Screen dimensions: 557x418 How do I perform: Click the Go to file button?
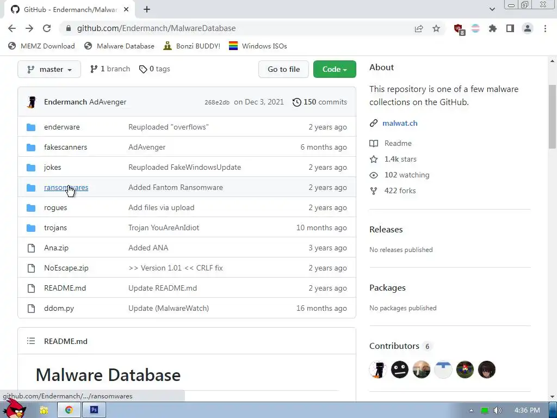[x=283, y=69]
